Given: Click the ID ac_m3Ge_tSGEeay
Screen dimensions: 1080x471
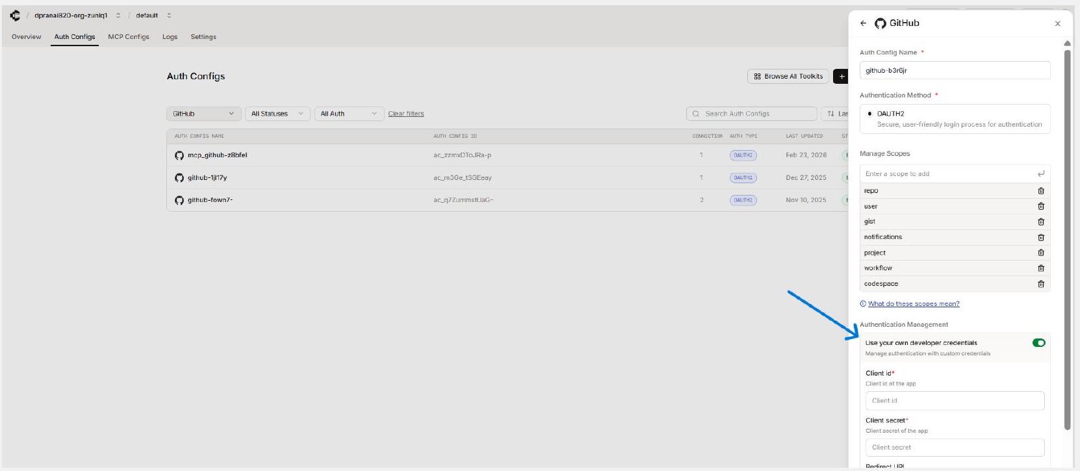Looking at the screenshot, I should point(462,178).
